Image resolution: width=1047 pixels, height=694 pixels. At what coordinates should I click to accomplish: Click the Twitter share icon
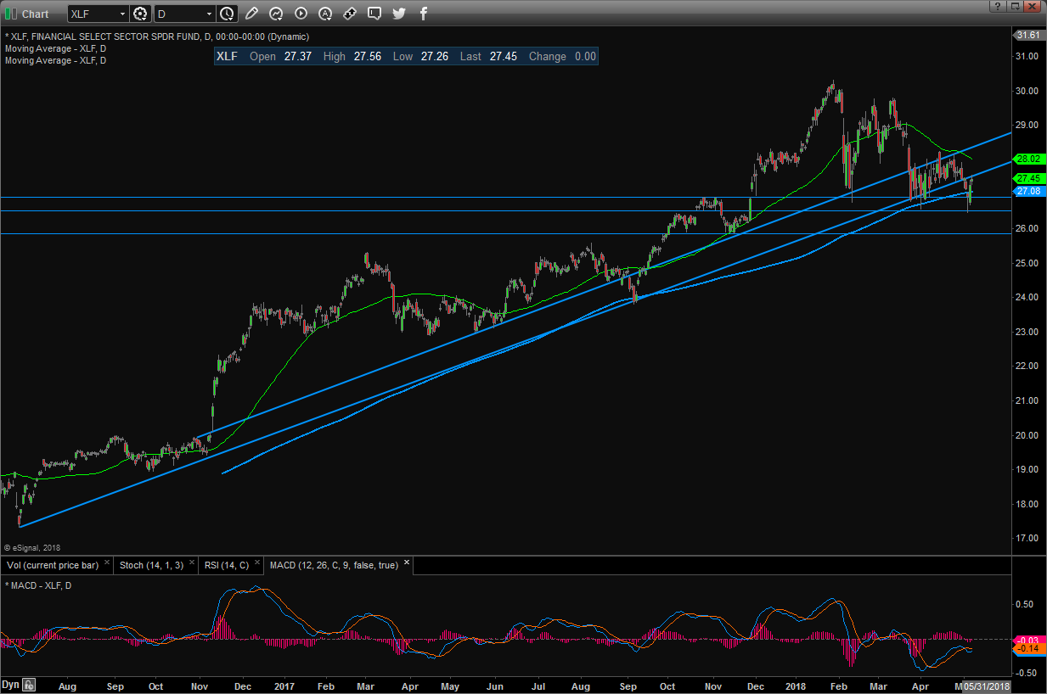(x=399, y=14)
